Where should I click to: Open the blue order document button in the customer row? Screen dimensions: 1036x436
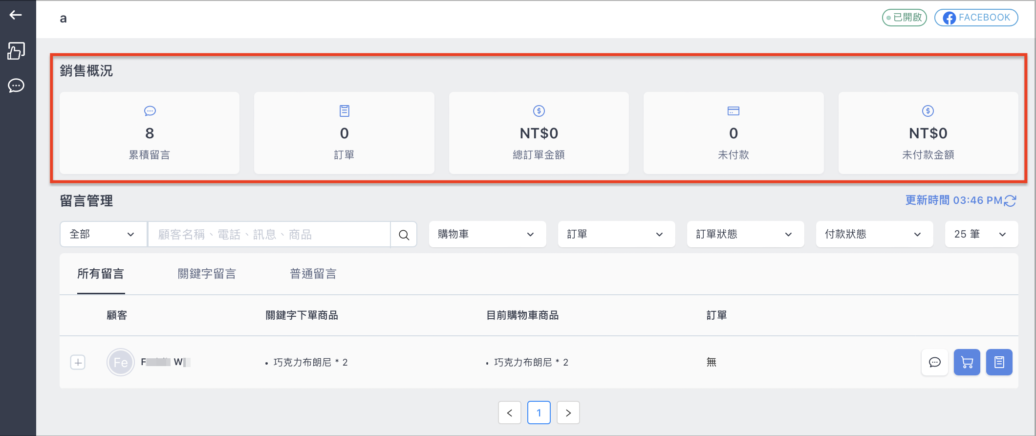[x=999, y=362]
